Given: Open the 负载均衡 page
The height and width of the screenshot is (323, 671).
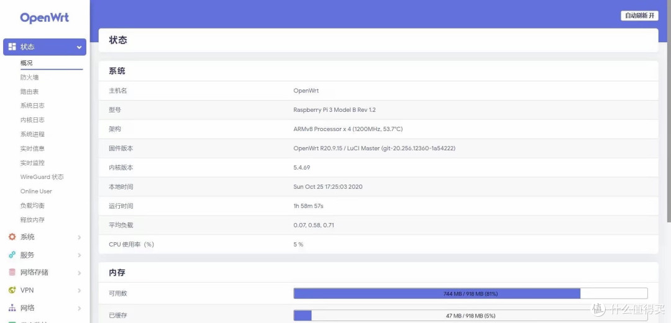Looking at the screenshot, I should click(x=32, y=206).
